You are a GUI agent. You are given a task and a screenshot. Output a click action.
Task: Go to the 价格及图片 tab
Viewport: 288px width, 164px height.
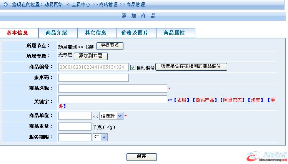click(134, 33)
